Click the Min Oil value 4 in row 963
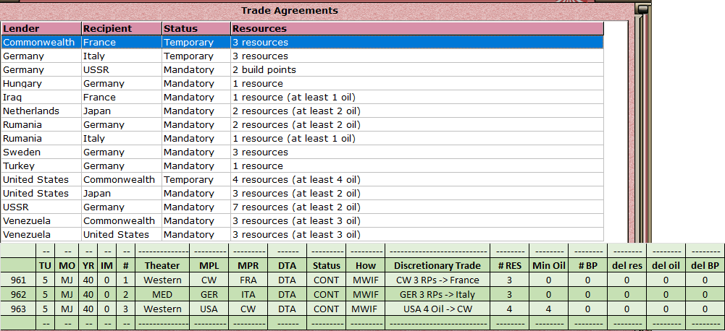This screenshot has width=725, height=331. click(x=548, y=309)
